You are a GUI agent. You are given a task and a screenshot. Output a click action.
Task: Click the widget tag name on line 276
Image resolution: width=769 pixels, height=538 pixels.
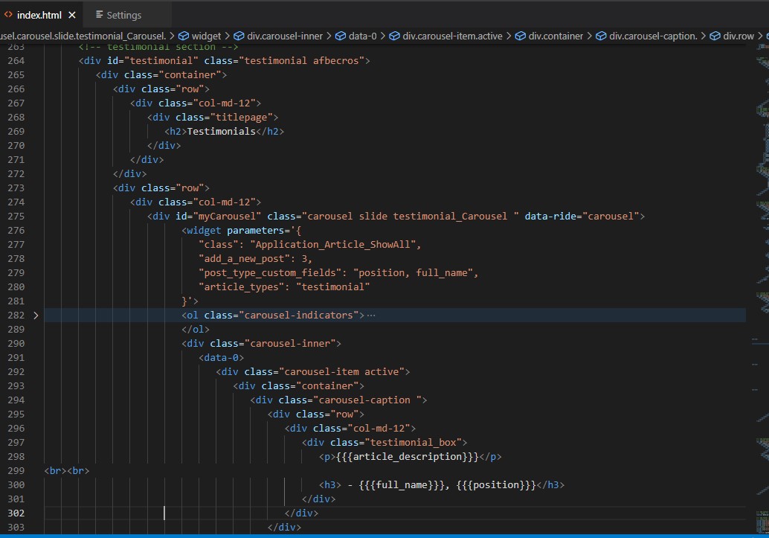[204, 231]
